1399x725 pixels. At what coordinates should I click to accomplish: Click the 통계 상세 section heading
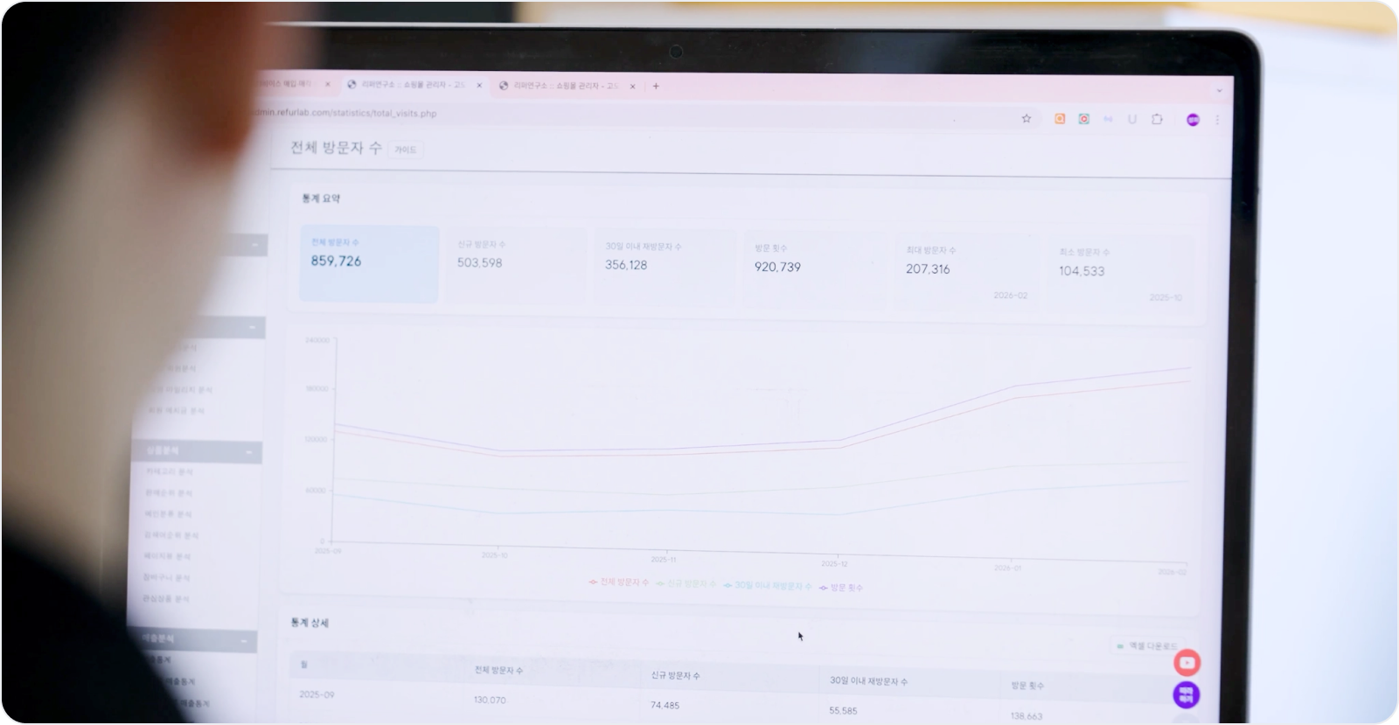point(310,623)
